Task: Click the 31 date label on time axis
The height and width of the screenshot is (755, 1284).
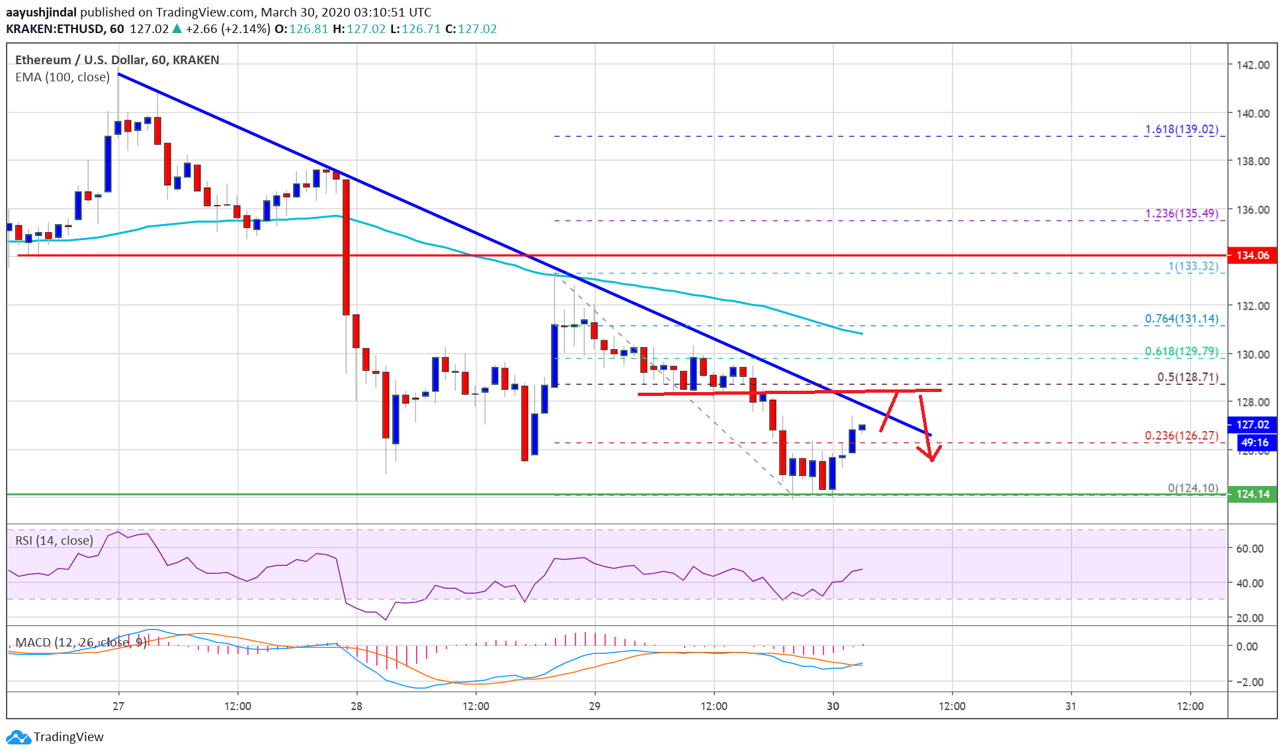Action: point(1070,706)
